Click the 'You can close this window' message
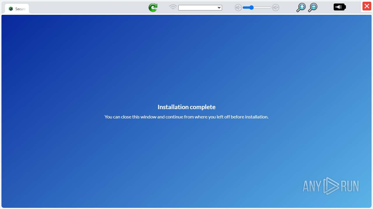This screenshot has width=373, height=209. tap(186, 117)
